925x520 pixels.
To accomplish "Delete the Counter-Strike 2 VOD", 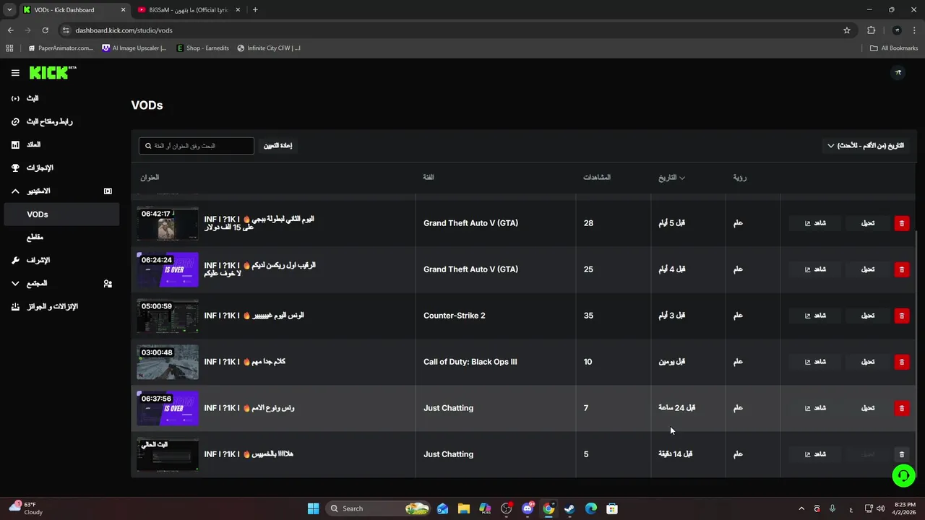I will pyautogui.click(x=901, y=316).
